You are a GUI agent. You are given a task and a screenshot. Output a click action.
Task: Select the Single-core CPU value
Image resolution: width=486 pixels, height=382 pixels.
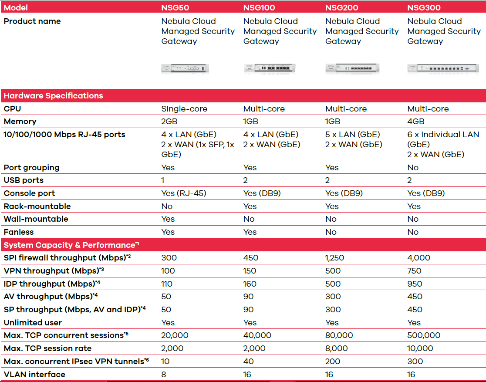184,109
